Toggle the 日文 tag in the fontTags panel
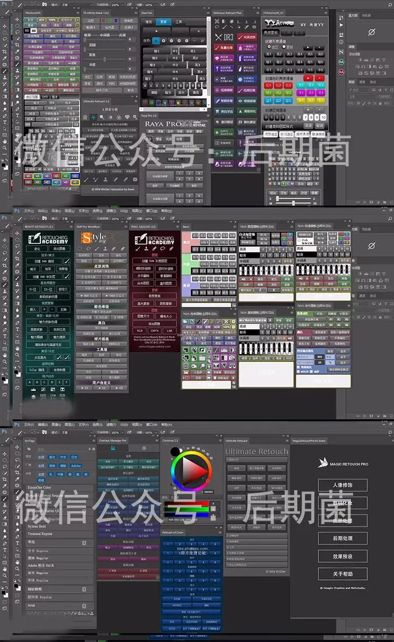Viewport: 394px width, 642px height. click(x=75, y=457)
